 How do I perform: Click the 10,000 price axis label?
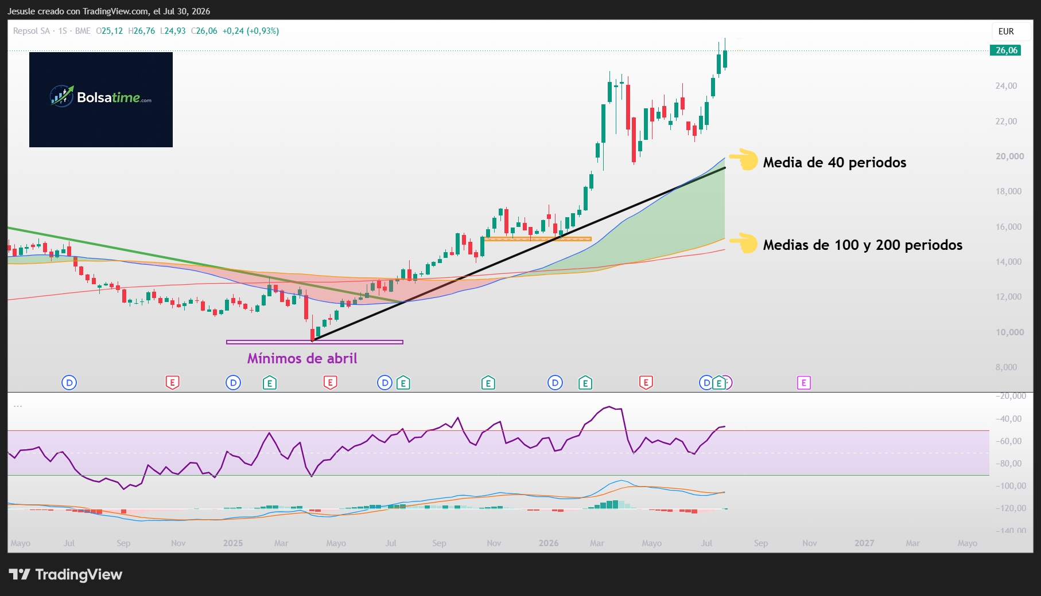point(1009,332)
